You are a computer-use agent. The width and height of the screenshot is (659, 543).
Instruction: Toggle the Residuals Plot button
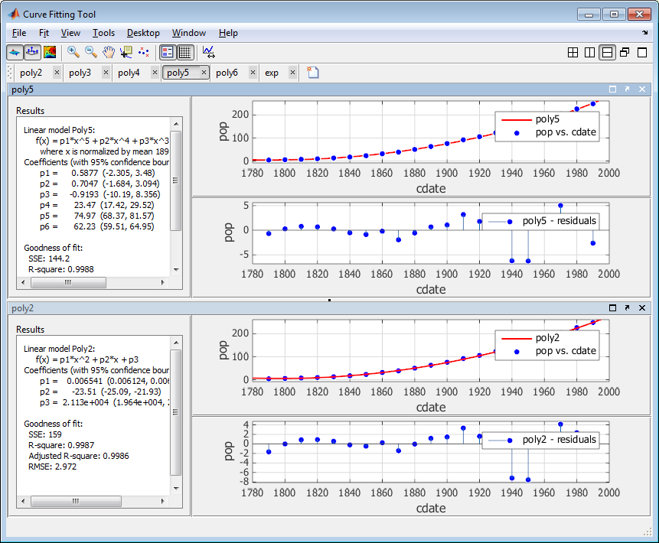[32, 52]
